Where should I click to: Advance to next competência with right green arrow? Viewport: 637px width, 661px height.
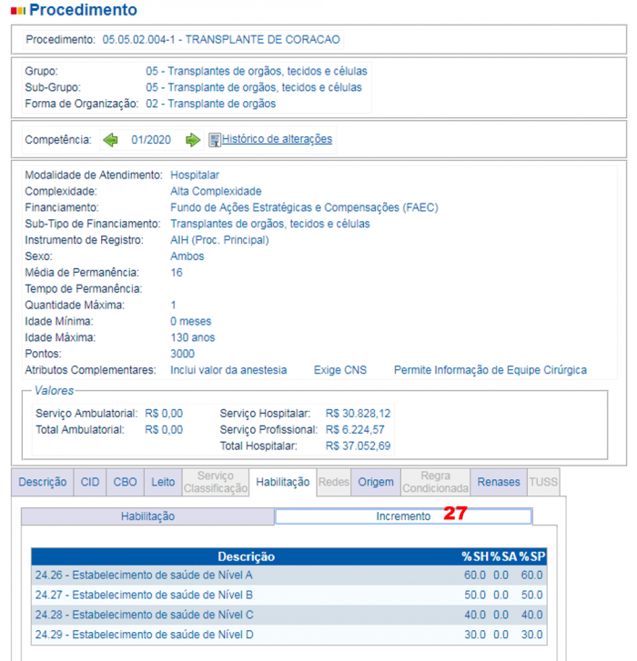(192, 140)
